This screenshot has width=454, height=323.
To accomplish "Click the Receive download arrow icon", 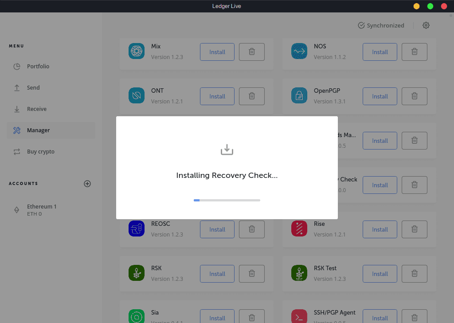I will click(17, 109).
